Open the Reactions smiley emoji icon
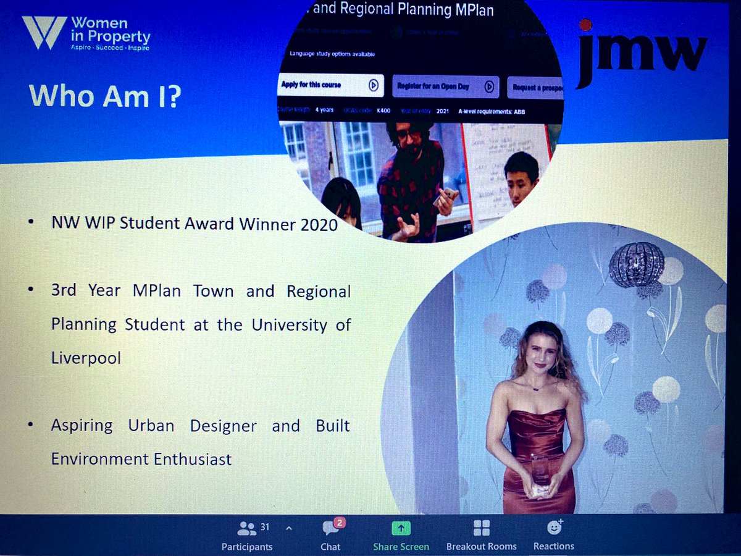The width and height of the screenshot is (741, 556). point(553,528)
